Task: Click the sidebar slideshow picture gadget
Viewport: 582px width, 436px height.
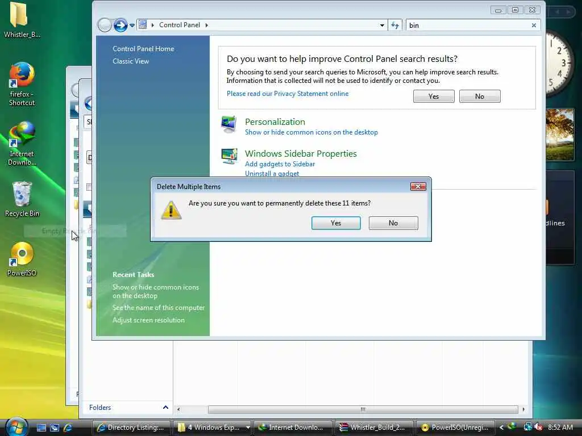Action: tap(560, 135)
